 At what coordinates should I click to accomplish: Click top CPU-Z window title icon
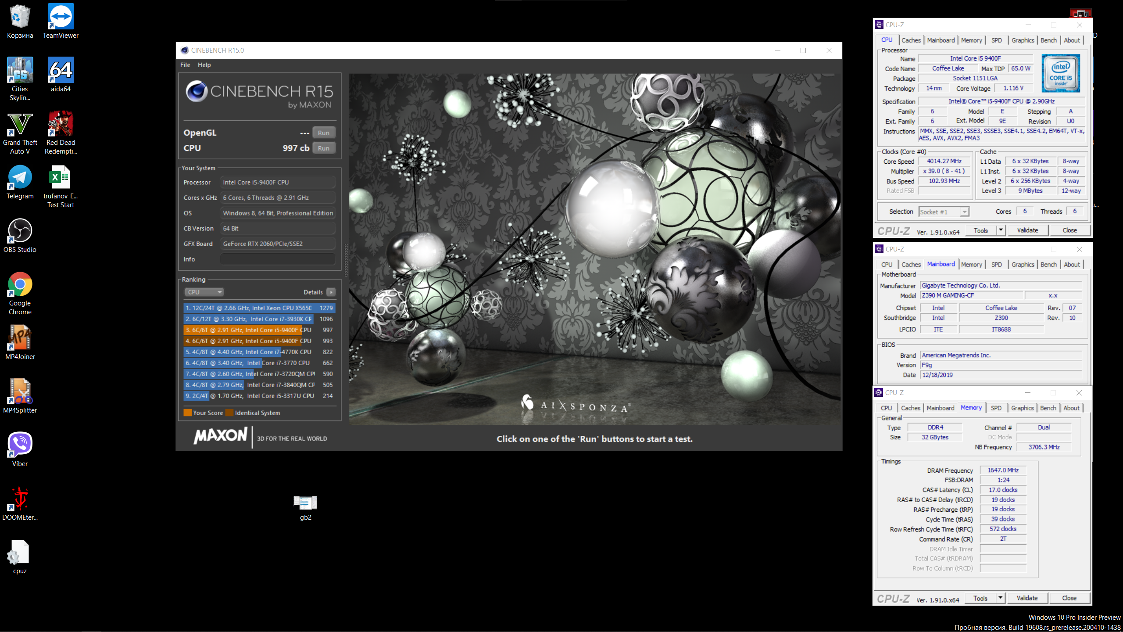click(x=879, y=25)
